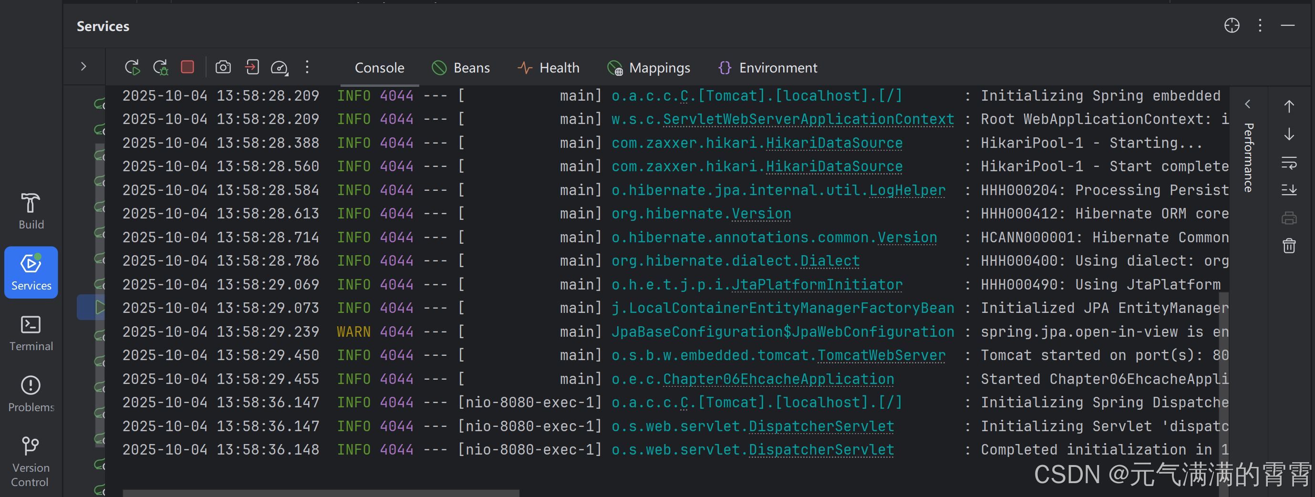1315x497 pixels.
Task: Take a thread dump with the camera icon
Action: pyautogui.click(x=223, y=67)
